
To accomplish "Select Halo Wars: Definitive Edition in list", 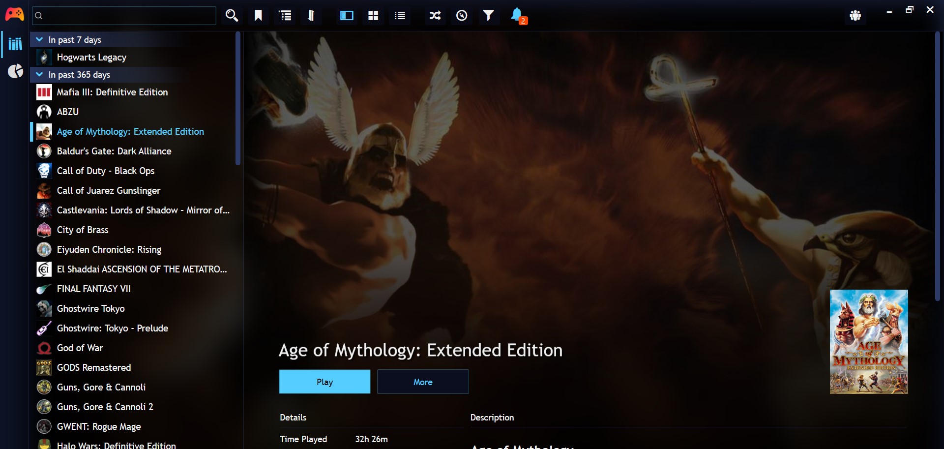I will click(133, 444).
